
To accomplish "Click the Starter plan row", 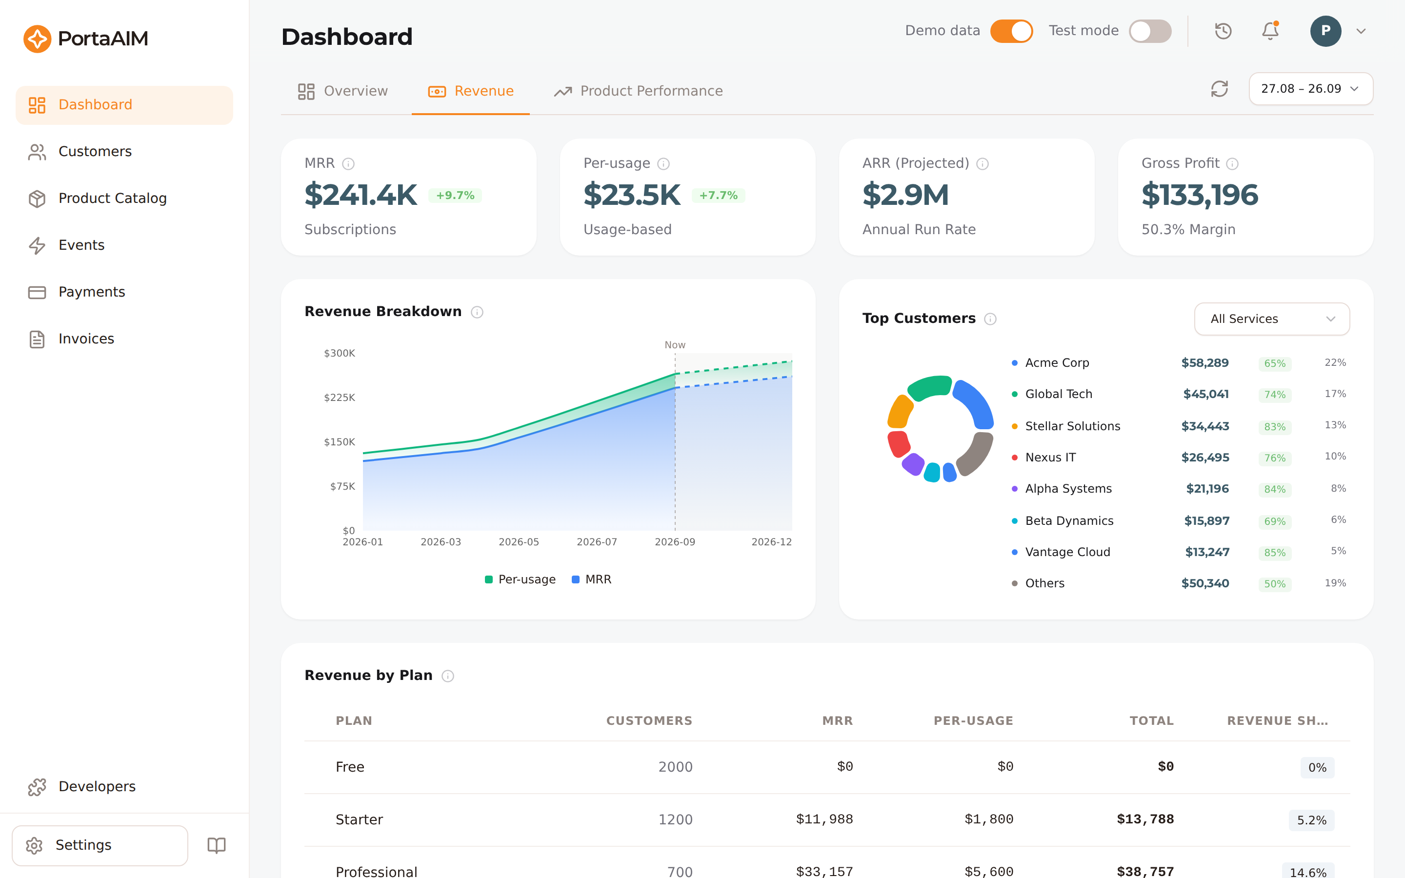I will (x=827, y=820).
